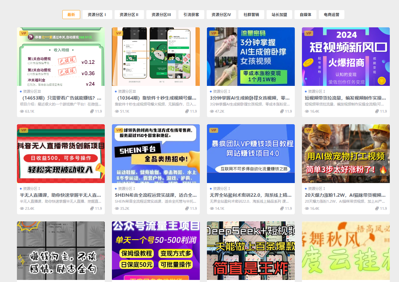
Task: Click 资源分区III category on the 14653期 card
Action: [32, 92]
